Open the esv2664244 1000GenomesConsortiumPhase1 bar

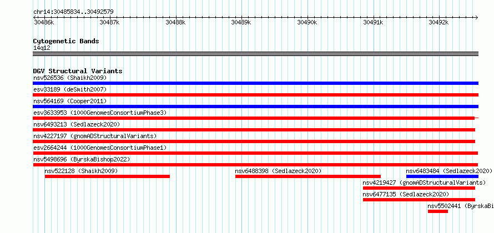(x=255, y=153)
